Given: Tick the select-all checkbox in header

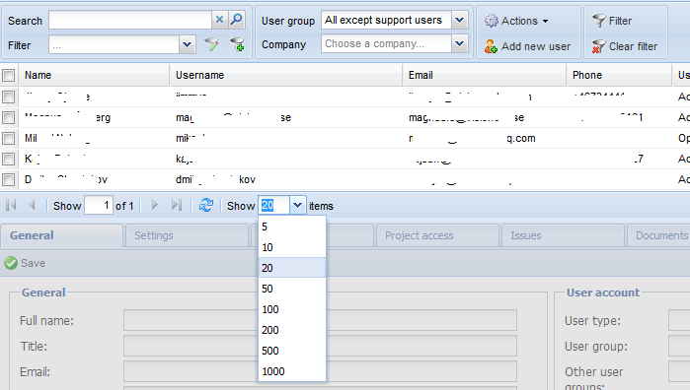Looking at the screenshot, I should [8, 76].
